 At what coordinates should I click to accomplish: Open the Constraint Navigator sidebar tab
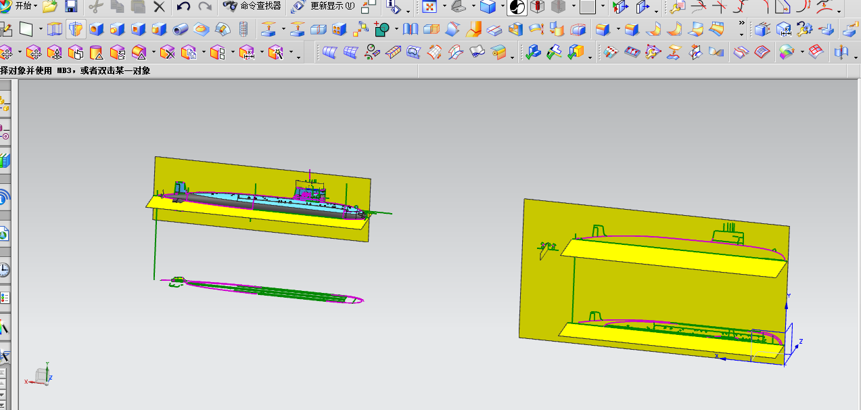[x=4, y=131]
